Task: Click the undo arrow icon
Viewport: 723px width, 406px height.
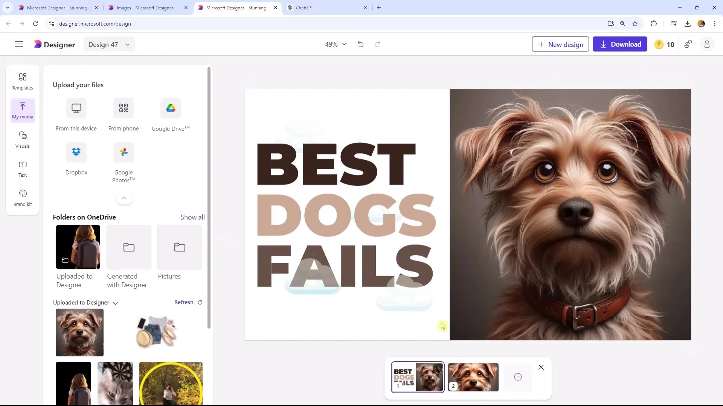Action: coord(361,44)
